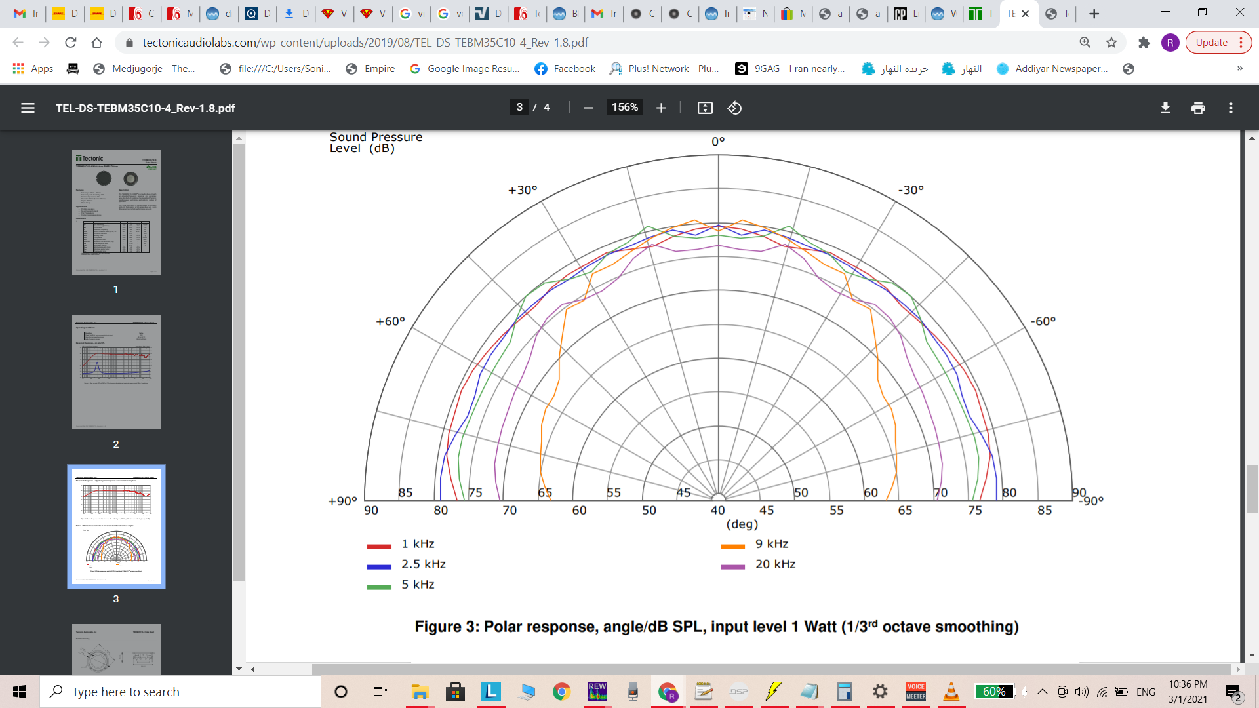Switch to the tab right of the active PDF tab
Screen dimensions: 1259x708
[x=1057, y=14]
